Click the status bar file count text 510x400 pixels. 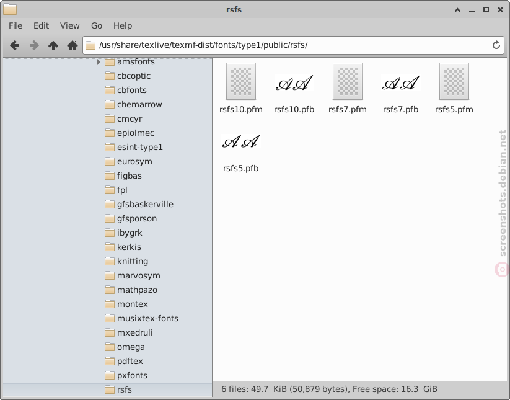(x=329, y=389)
